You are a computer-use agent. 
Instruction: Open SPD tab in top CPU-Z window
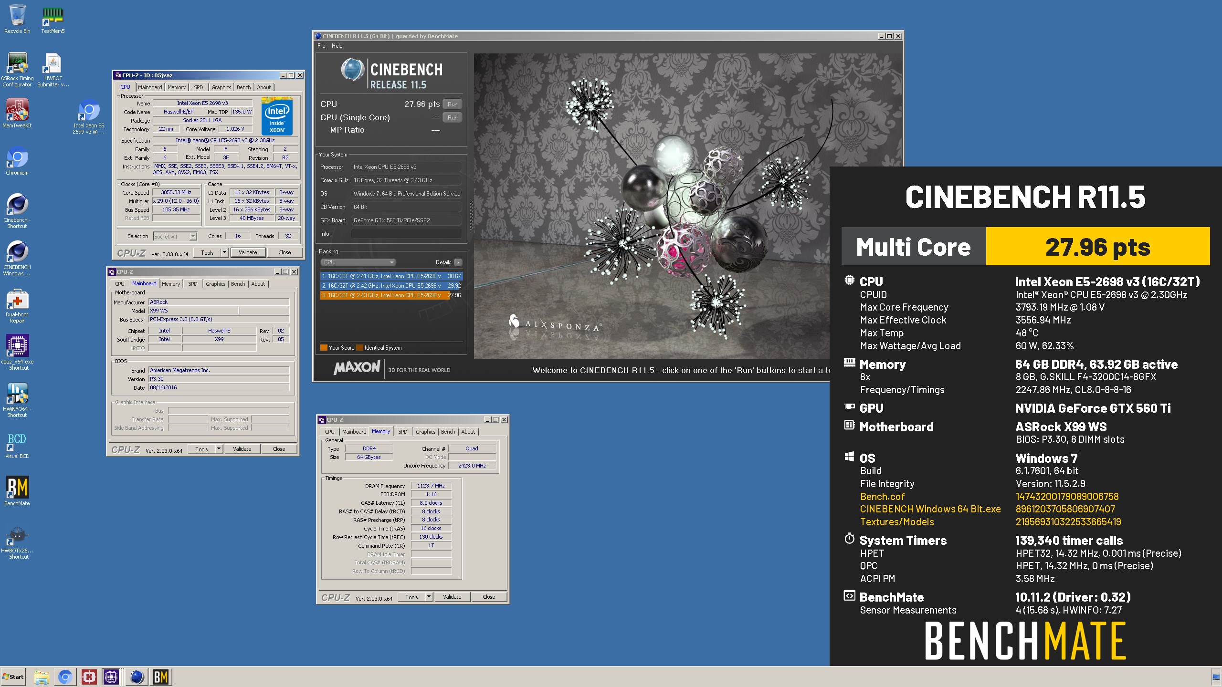coord(199,87)
